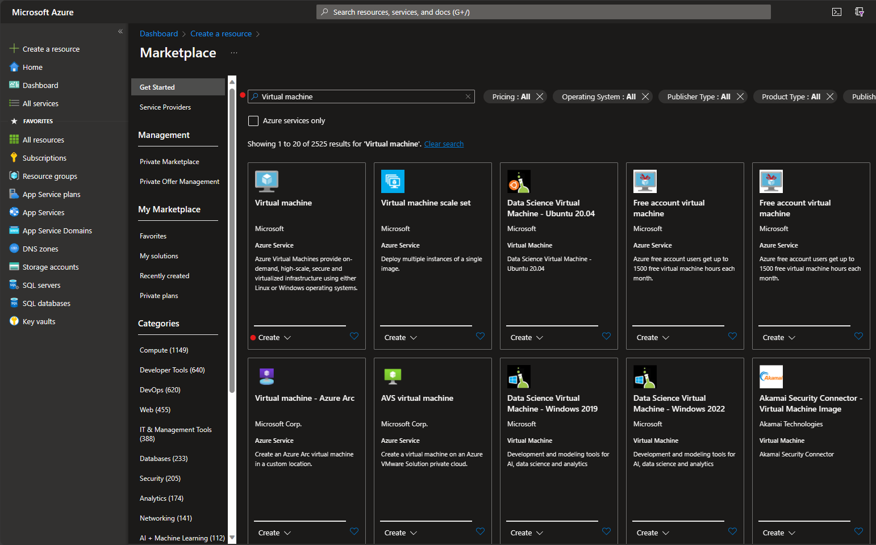Image resolution: width=876 pixels, height=545 pixels.
Task: Open the Akamai Security Connector logo
Action: [771, 377]
